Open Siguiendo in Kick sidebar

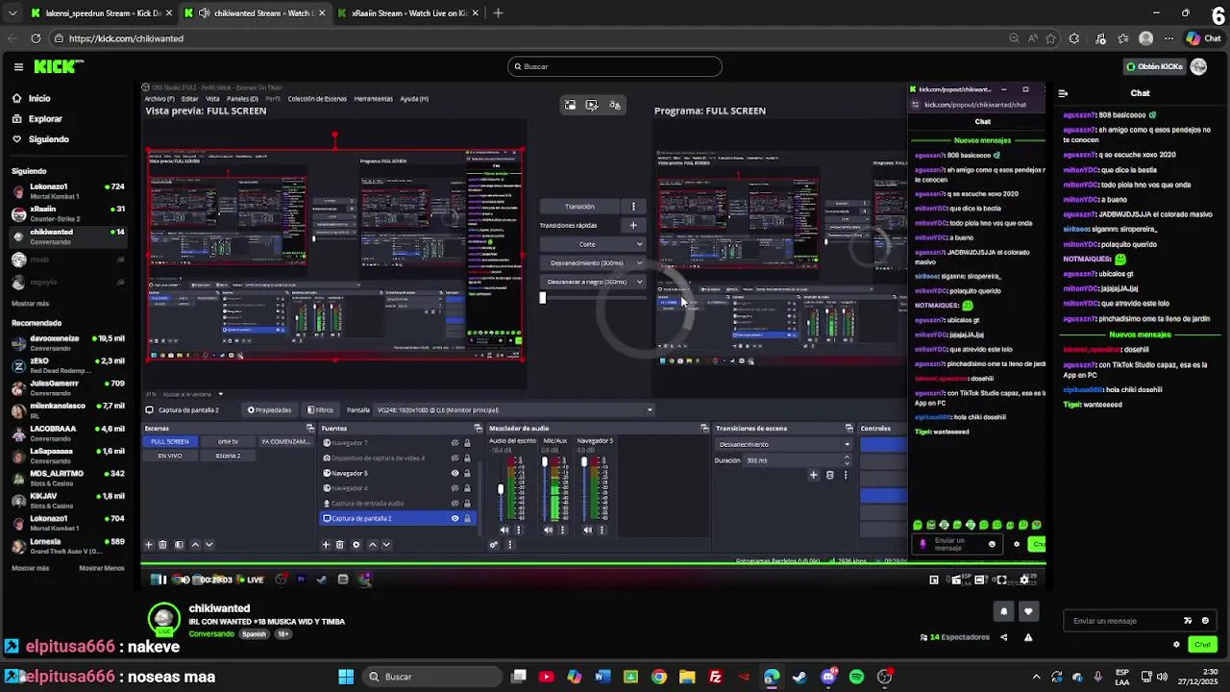tap(48, 139)
